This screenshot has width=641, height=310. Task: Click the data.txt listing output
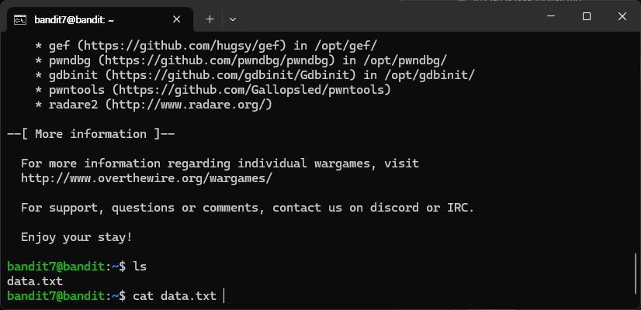click(35, 281)
